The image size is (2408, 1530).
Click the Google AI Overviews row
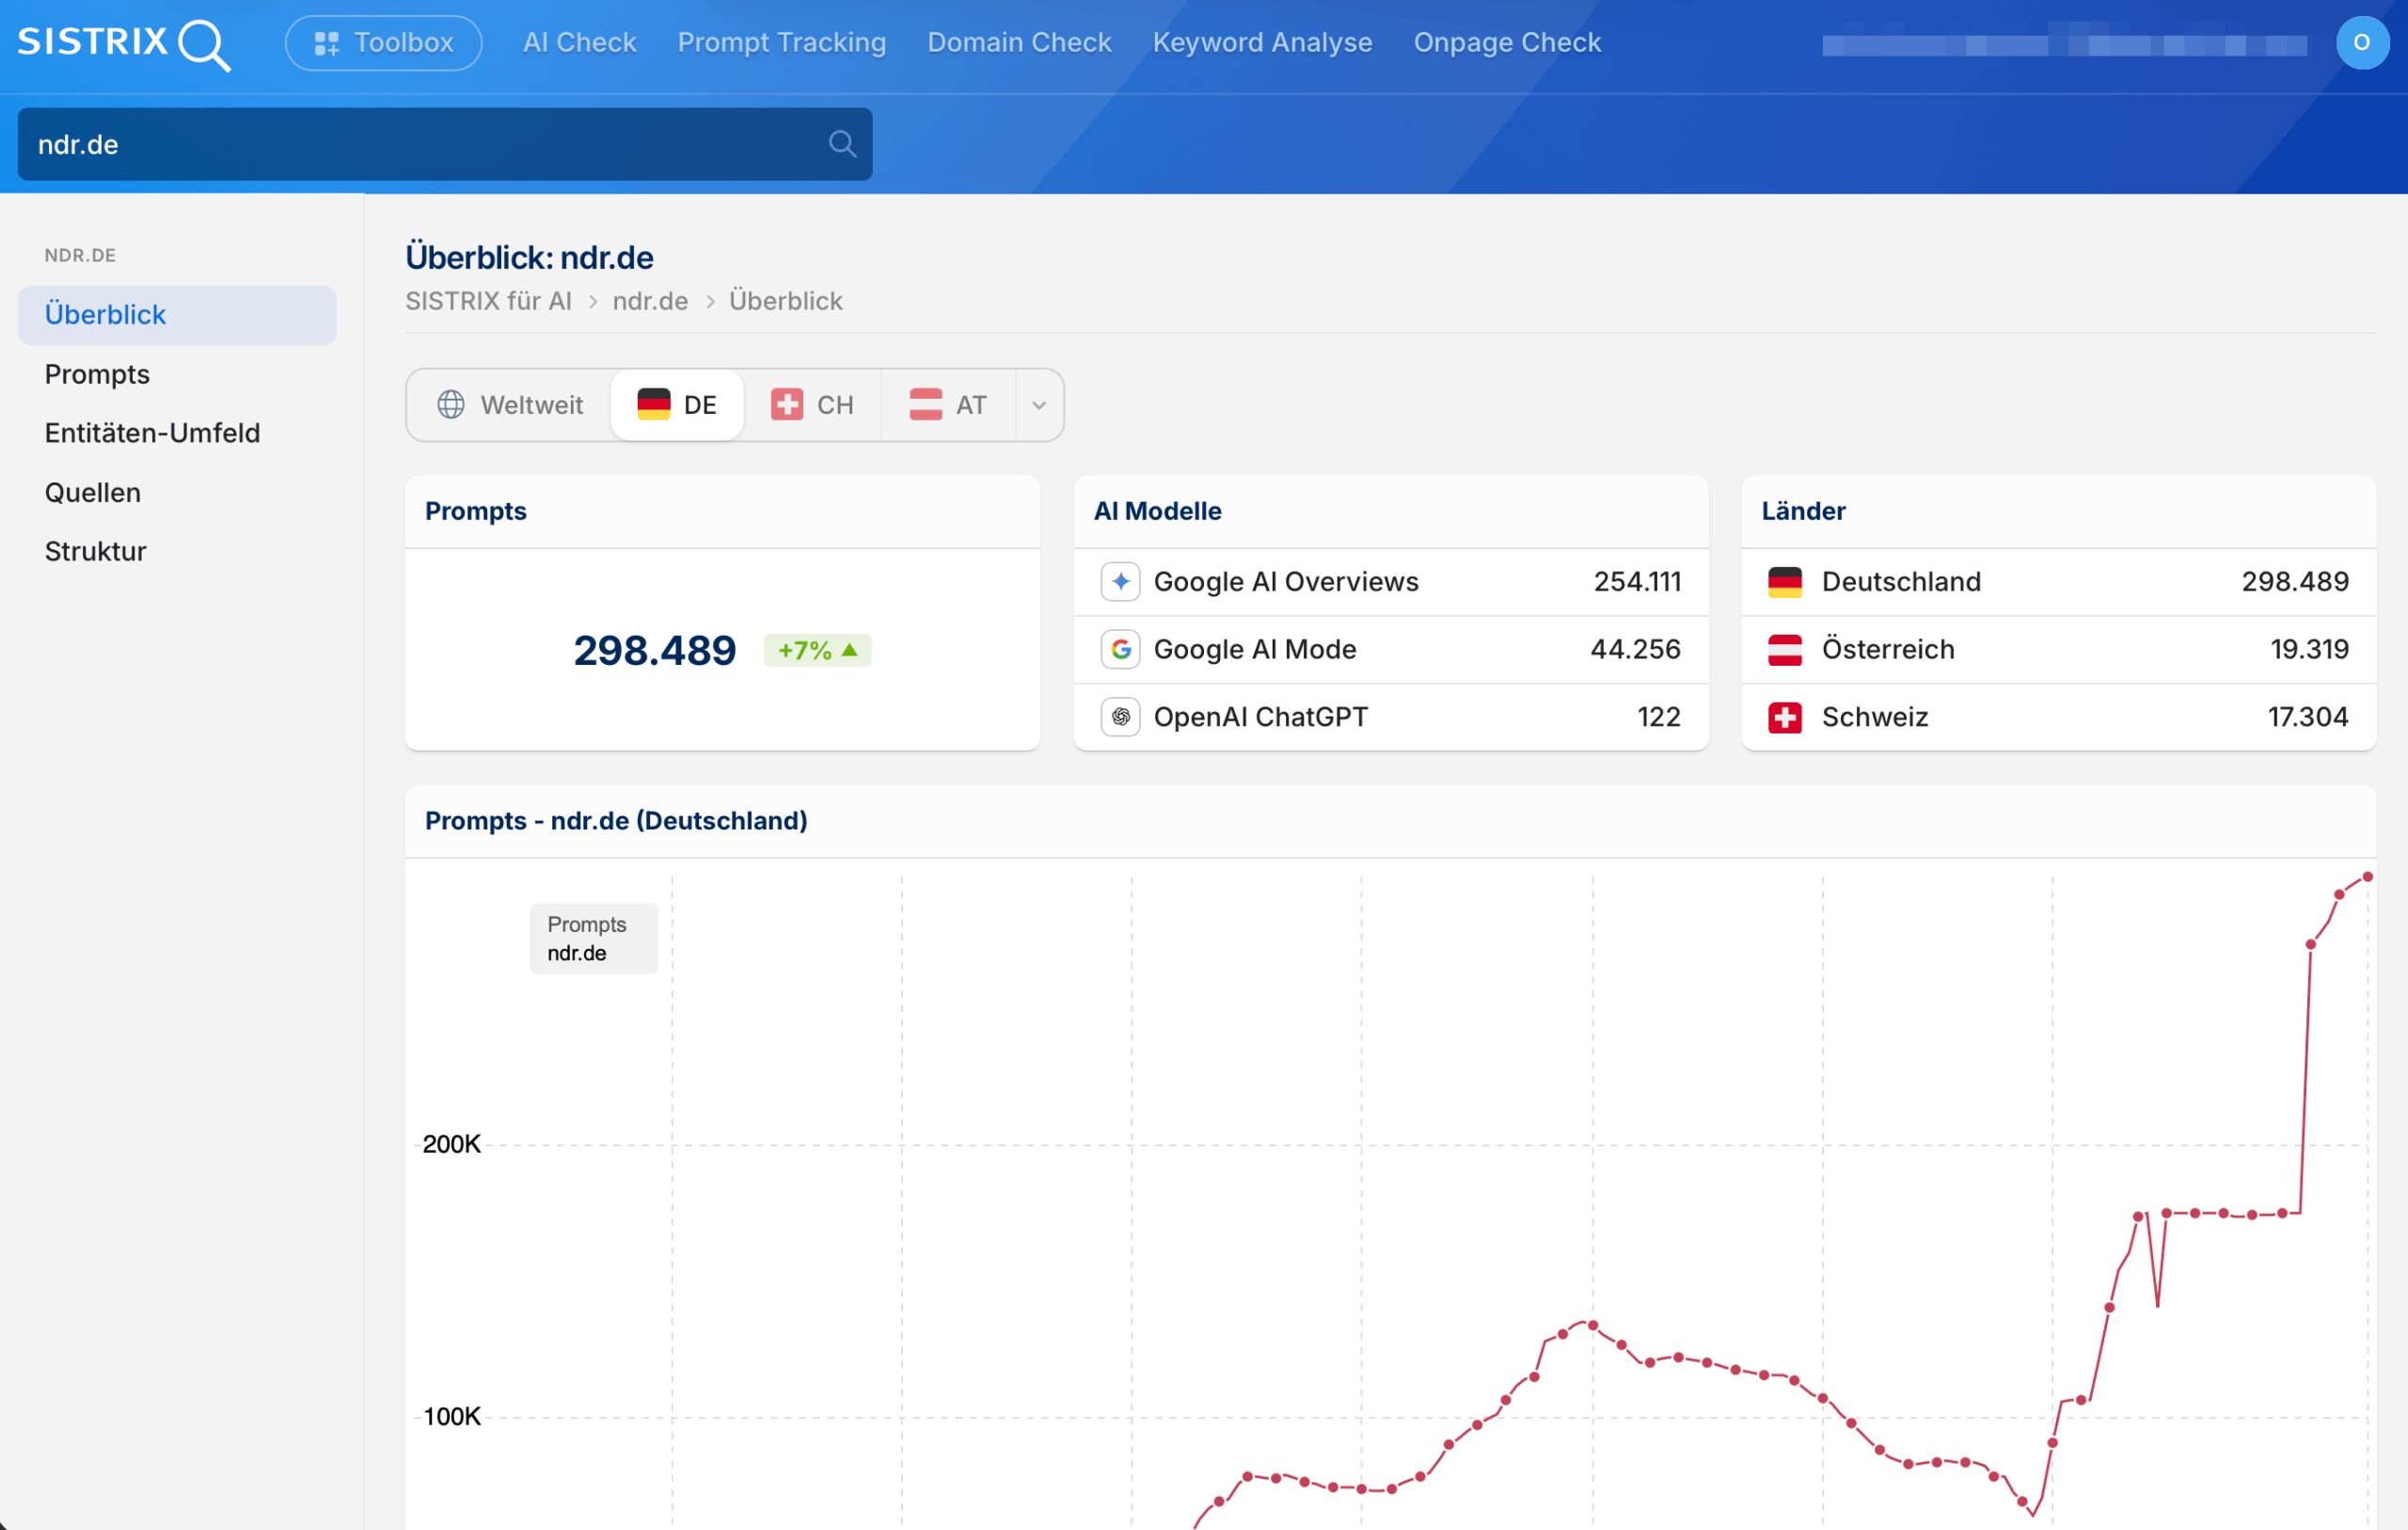(1391, 582)
